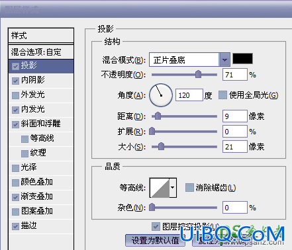Toggle the 内阴影 inner shadow checkbox
The image size is (292, 250).
coord(15,81)
